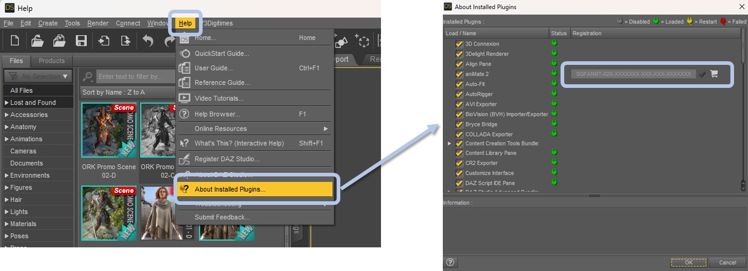
Task: Click the aniMate 2 registration serial field
Action: click(632, 74)
